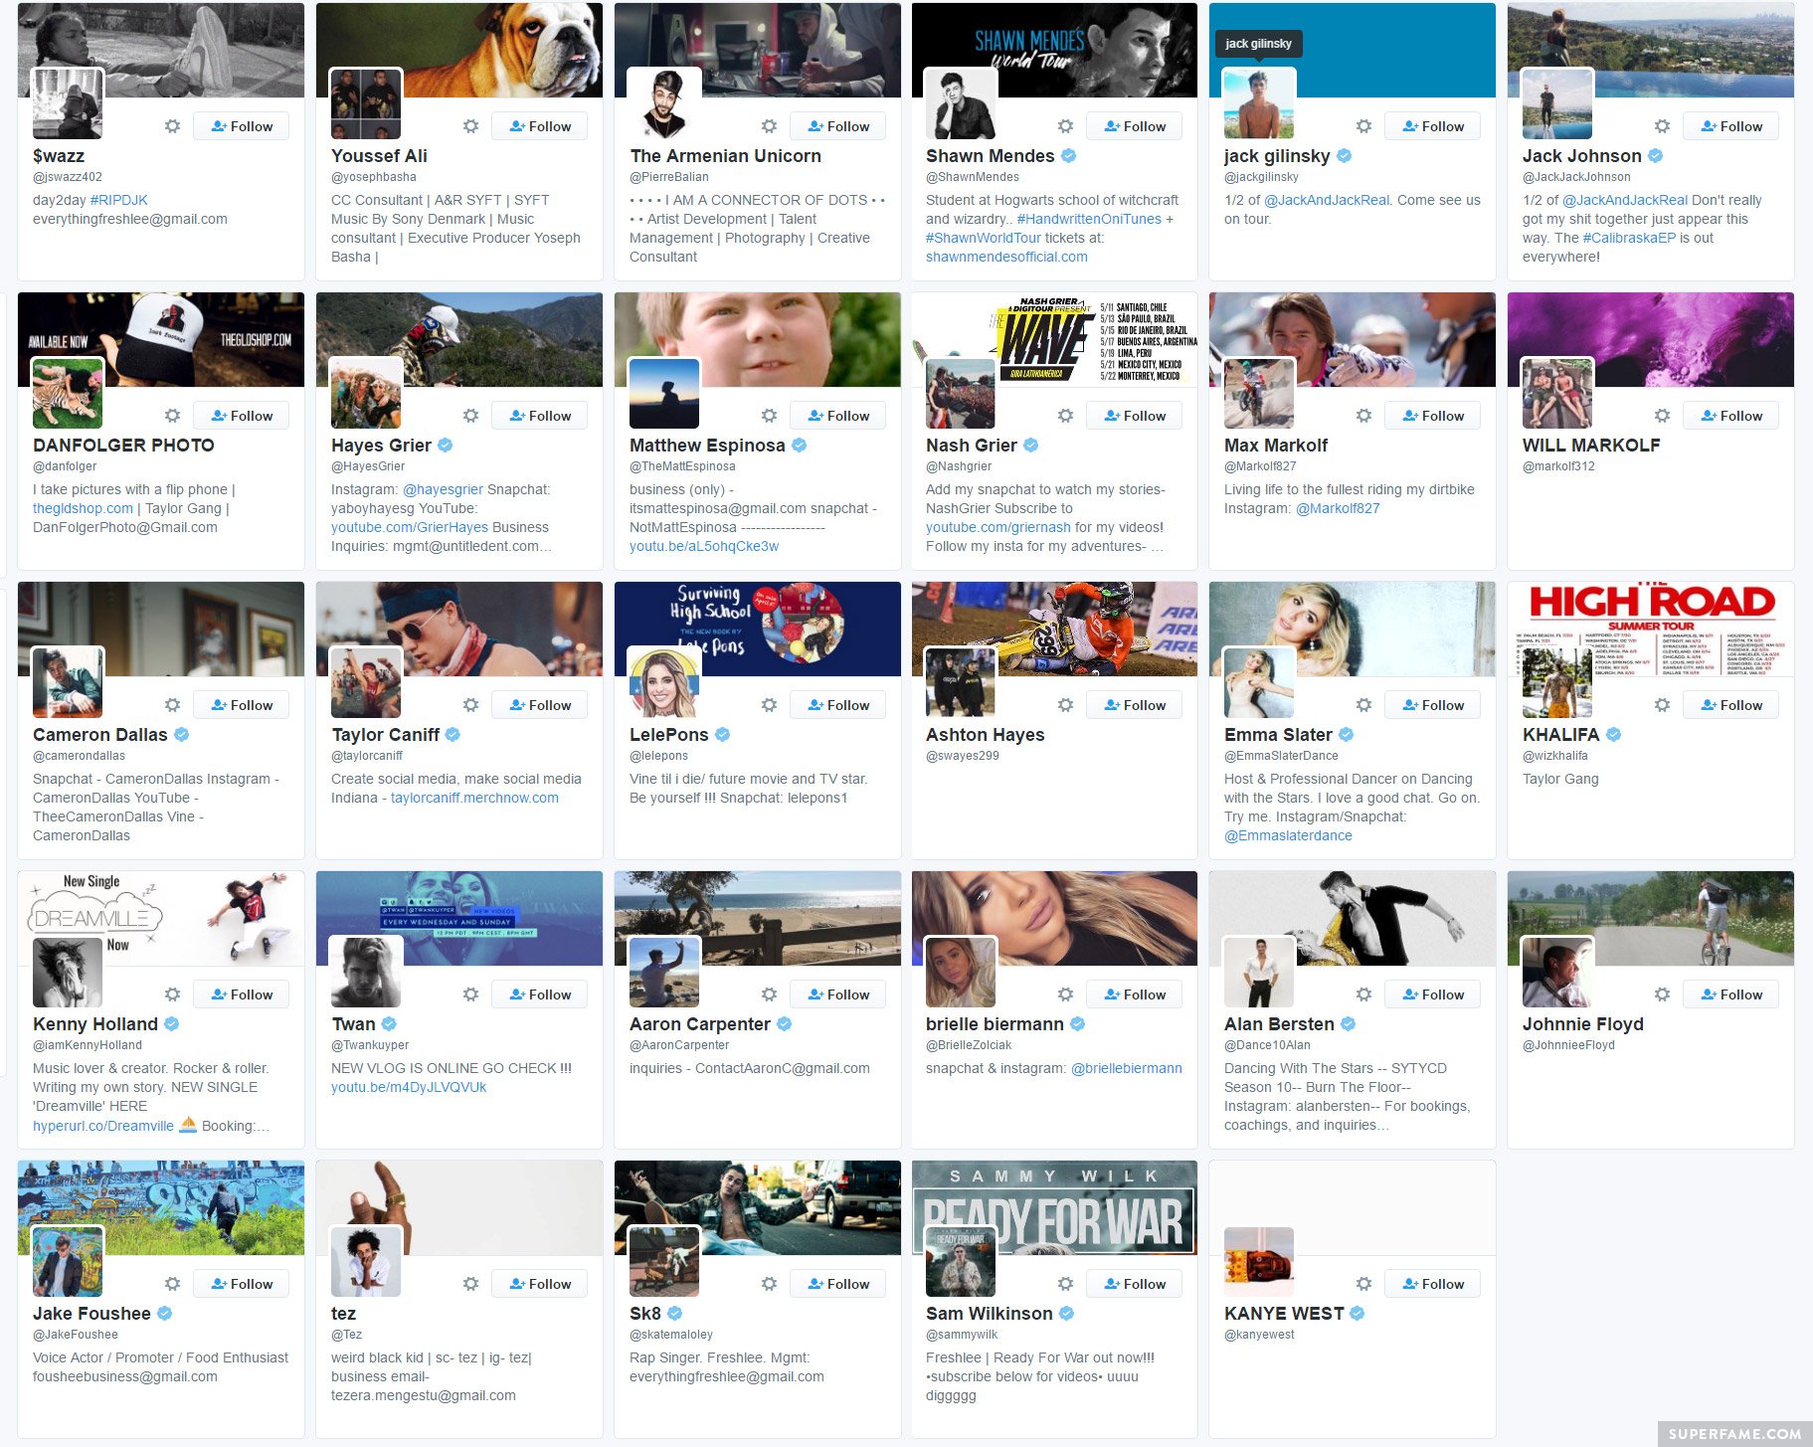Open #HandwrittenOniTunes hashtag link
Viewport: 1813px width, 1447px height.
point(1089,219)
